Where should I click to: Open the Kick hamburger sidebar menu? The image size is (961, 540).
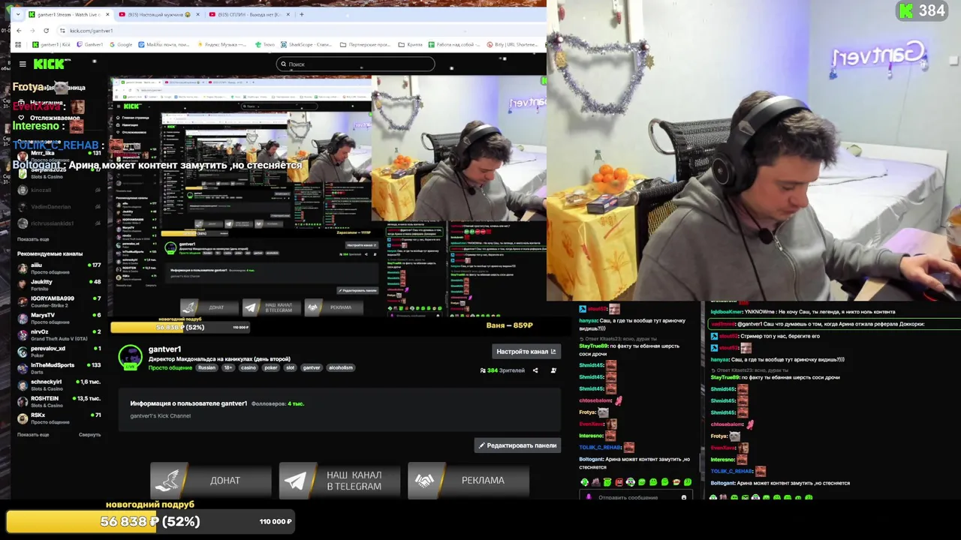(x=23, y=64)
